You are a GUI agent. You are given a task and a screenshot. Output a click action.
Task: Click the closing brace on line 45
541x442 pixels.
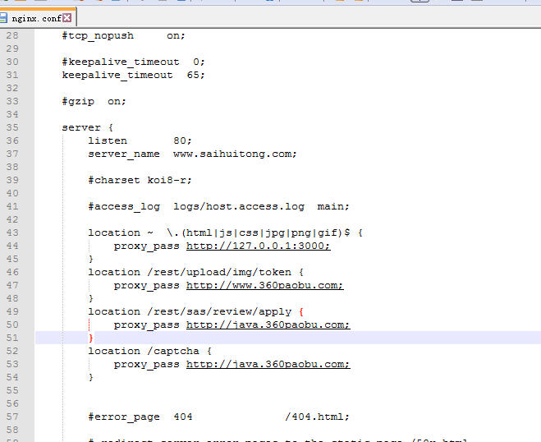(91, 260)
